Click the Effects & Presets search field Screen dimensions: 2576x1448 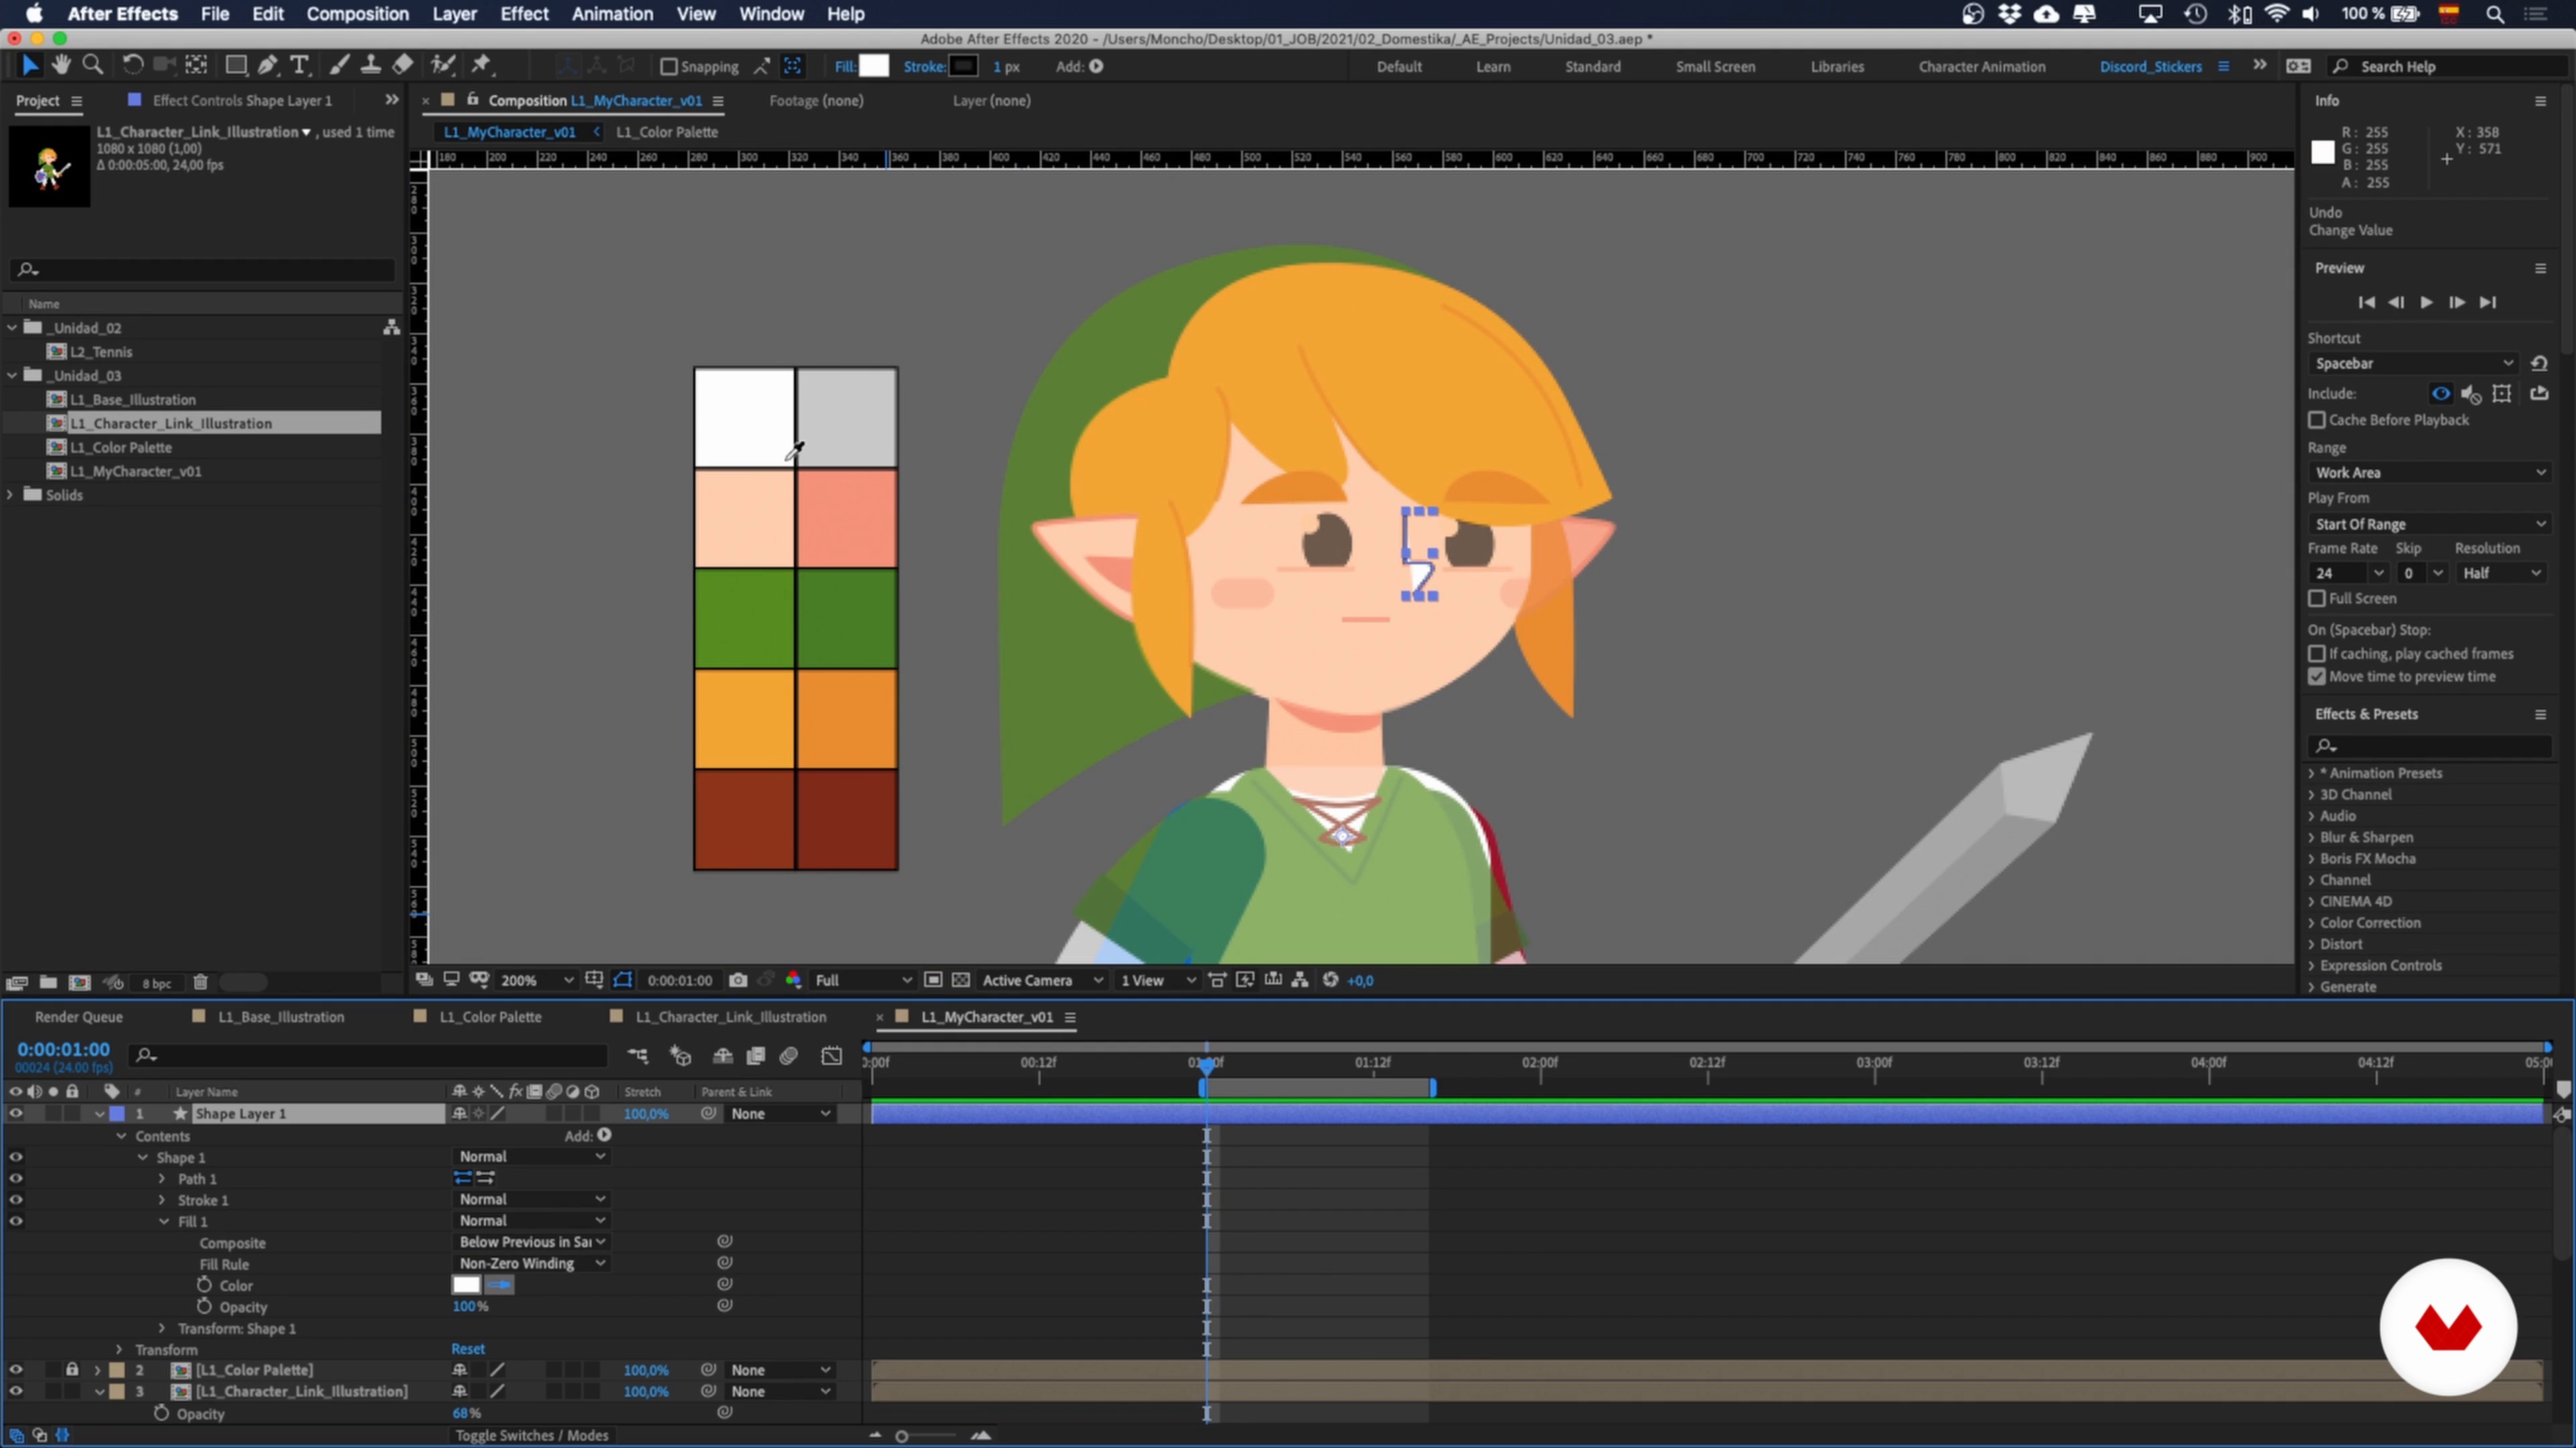coord(2430,745)
